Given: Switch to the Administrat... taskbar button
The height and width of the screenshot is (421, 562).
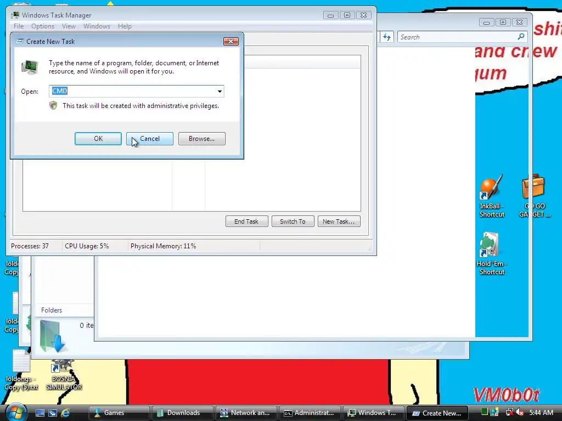Looking at the screenshot, I should pos(310,413).
